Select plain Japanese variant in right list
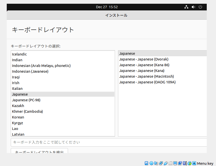This screenshot has height=166, width=216. pos(162,54)
